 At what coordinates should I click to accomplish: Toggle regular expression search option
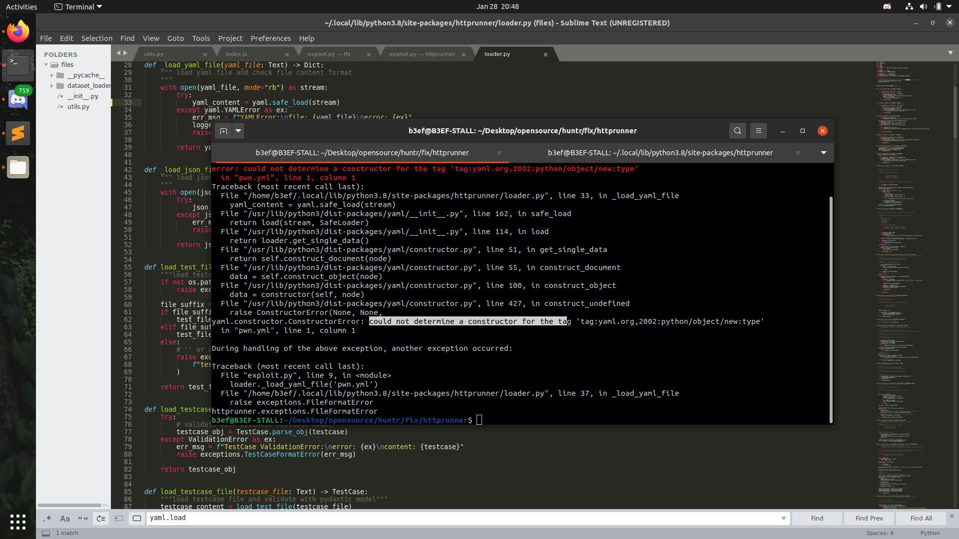pos(47,519)
